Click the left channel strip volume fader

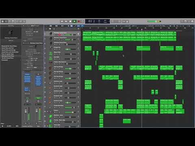26,111
